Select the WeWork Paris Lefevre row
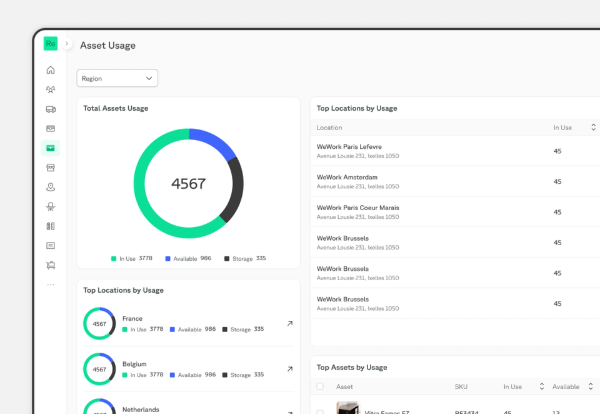Image resolution: width=600 pixels, height=414 pixels. 455,151
